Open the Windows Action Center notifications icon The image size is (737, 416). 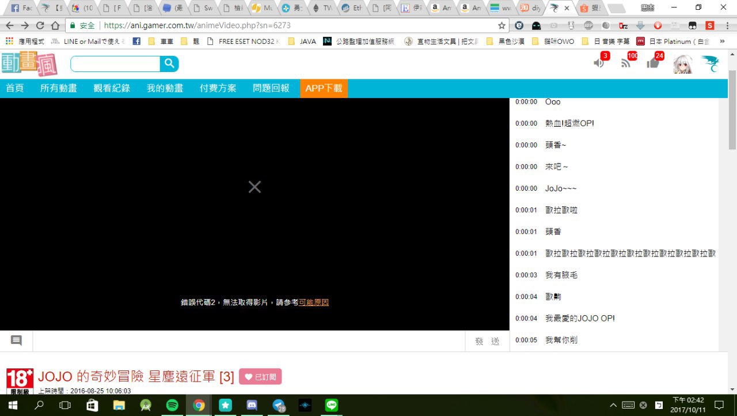719,405
